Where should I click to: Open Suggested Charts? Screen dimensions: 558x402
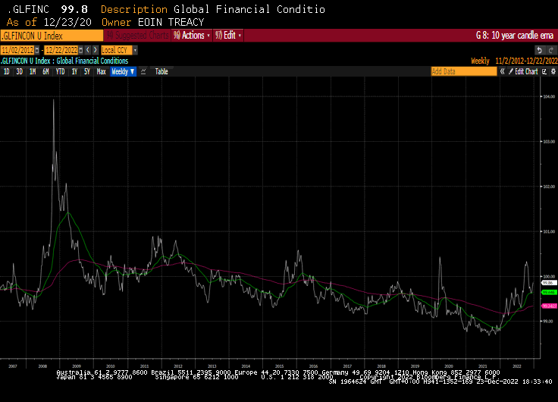[136, 35]
